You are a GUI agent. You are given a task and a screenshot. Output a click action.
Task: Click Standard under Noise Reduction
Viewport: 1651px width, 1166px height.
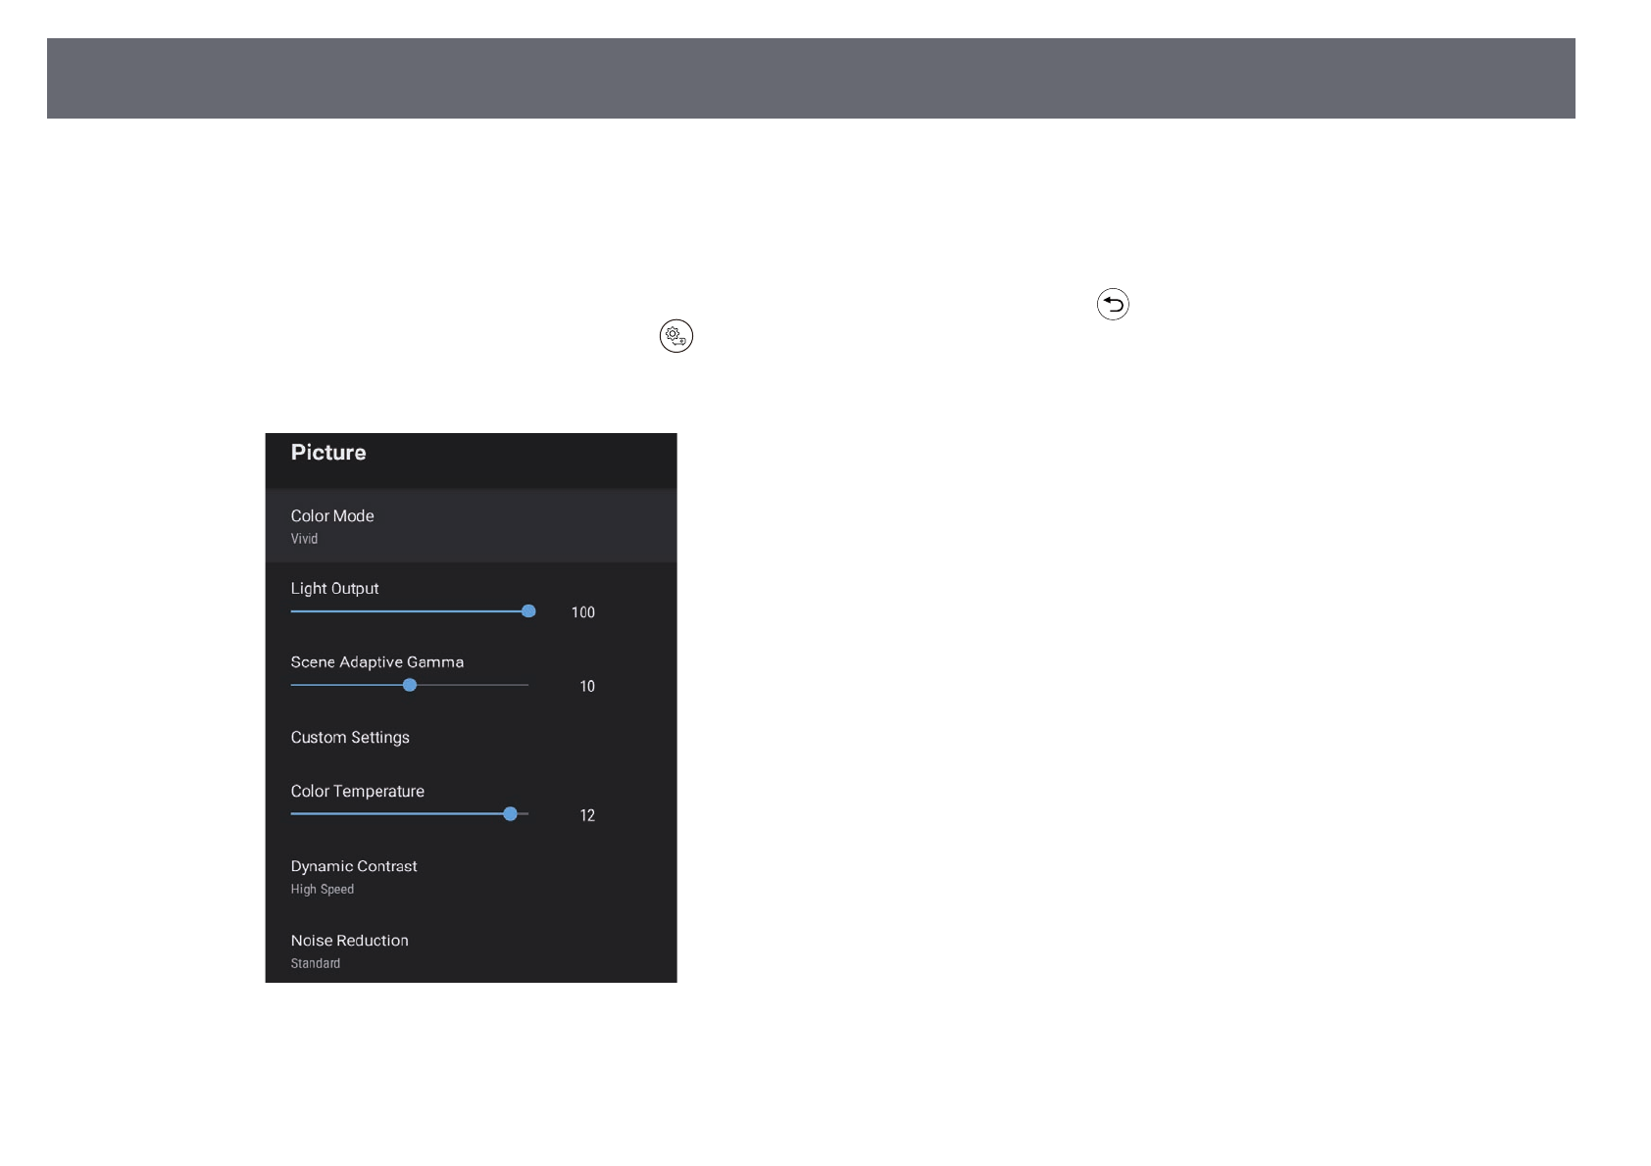tap(315, 964)
